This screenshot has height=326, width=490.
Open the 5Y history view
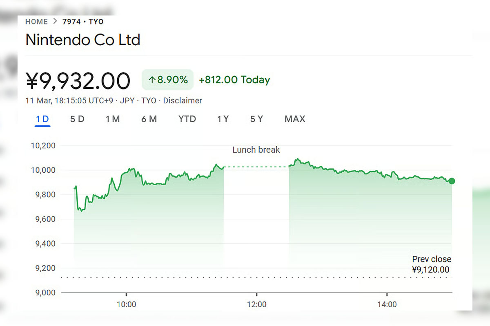pyautogui.click(x=256, y=119)
